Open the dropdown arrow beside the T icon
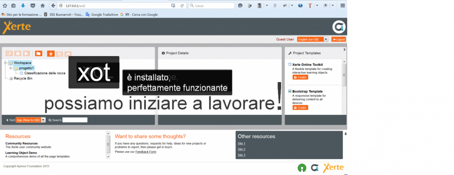Viewport: 454px width, 175px height. click(x=317, y=5)
